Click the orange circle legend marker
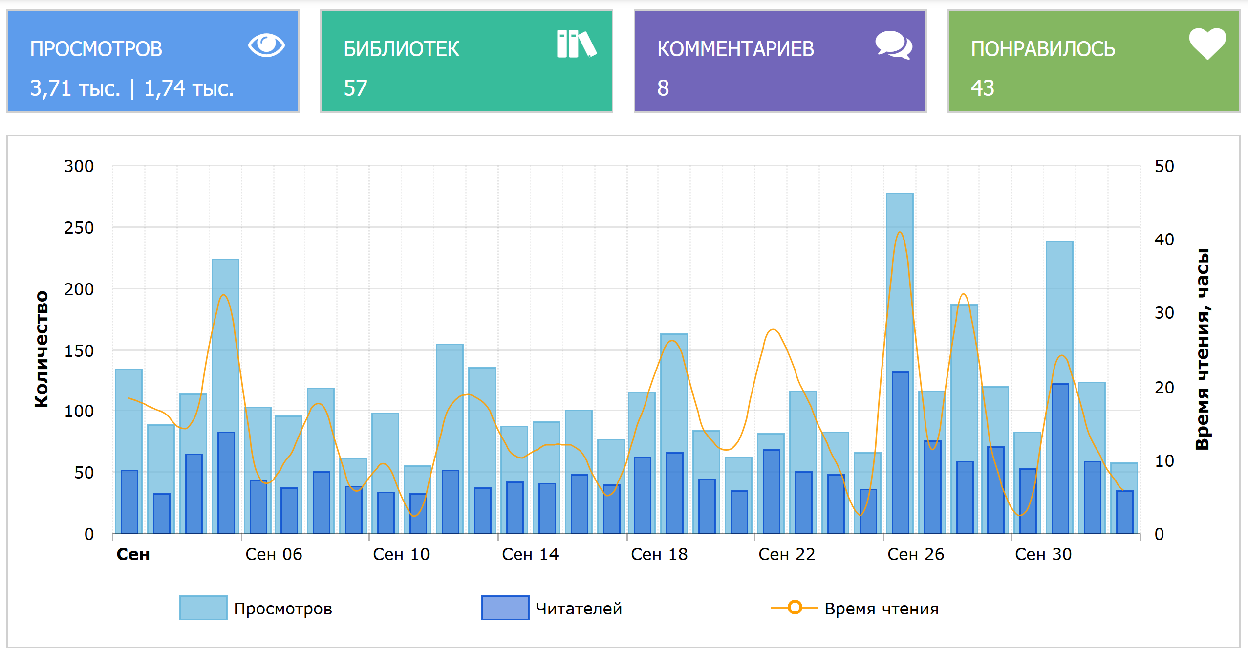1248x655 pixels. [x=795, y=608]
